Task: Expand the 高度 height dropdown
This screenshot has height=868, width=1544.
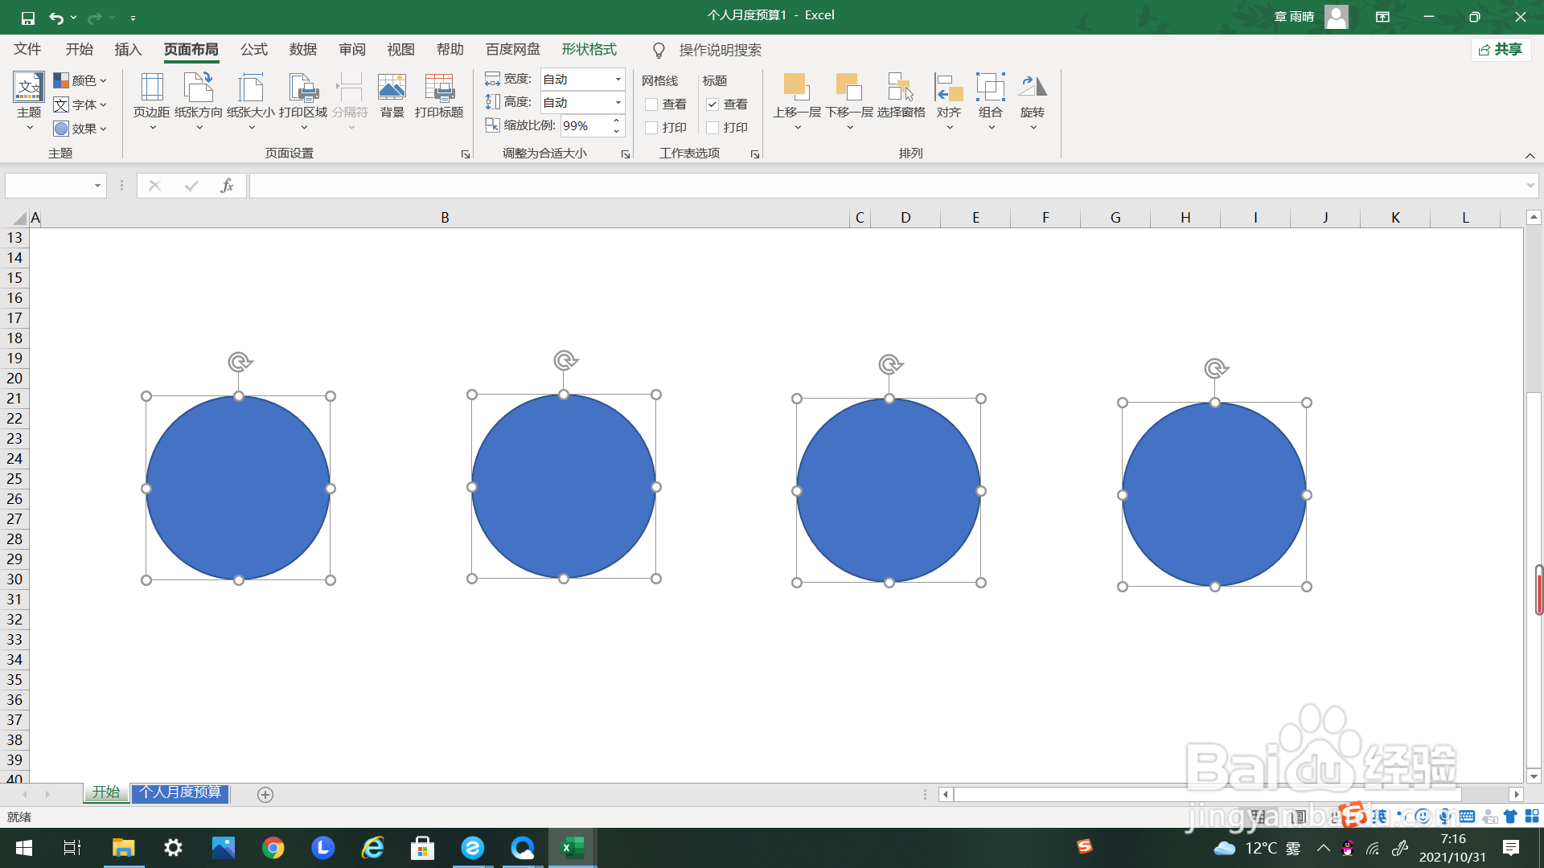Action: [618, 102]
